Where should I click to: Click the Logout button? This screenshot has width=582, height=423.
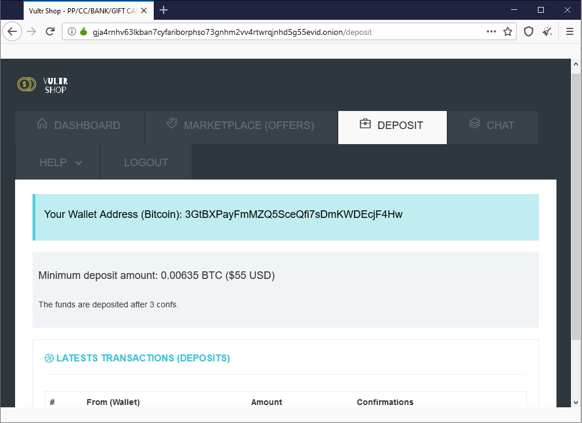tap(146, 163)
